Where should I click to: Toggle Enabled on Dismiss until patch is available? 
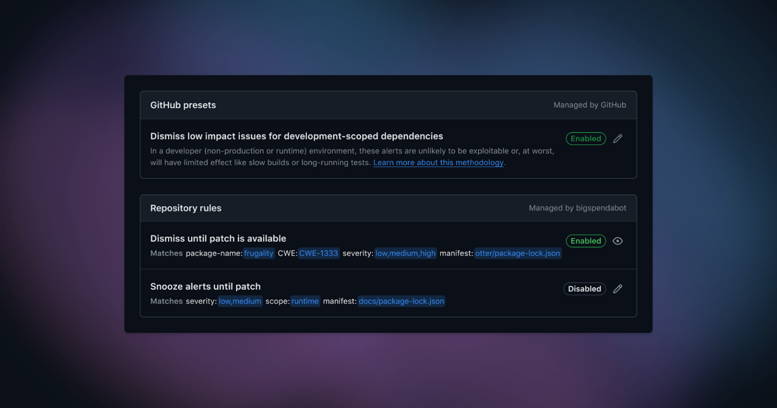coord(585,241)
